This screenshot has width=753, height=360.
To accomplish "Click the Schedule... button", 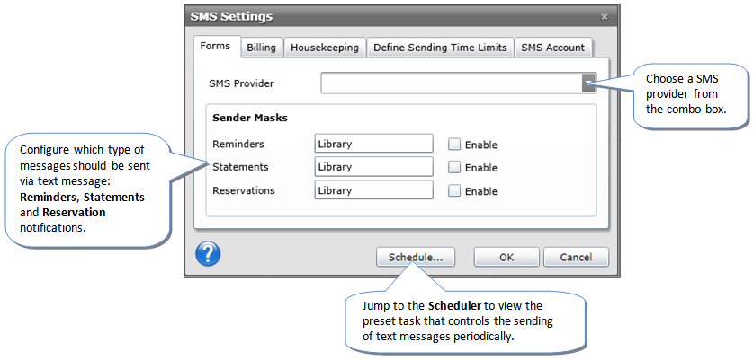I will [415, 257].
